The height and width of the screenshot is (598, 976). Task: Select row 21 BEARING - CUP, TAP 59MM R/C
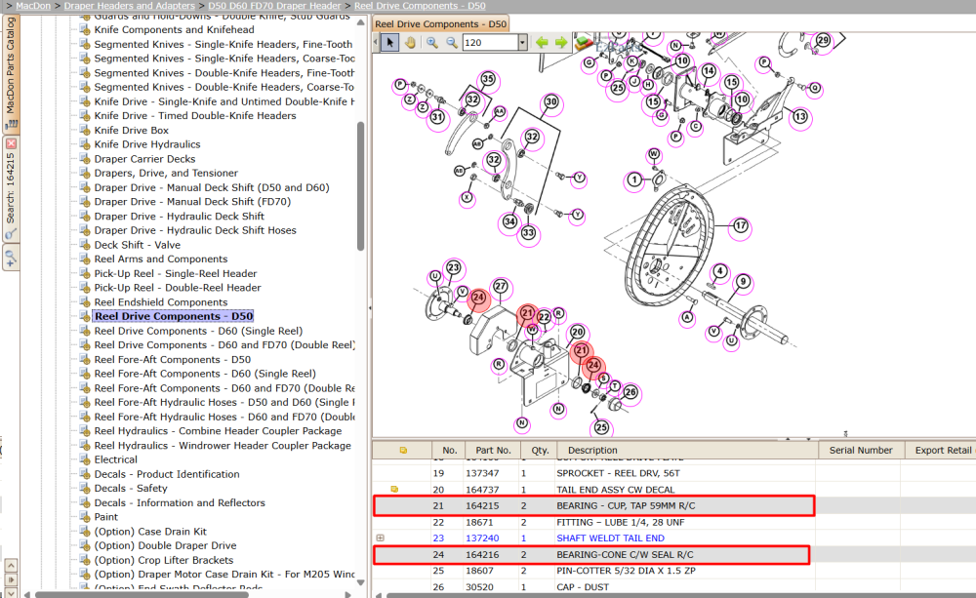click(x=593, y=506)
